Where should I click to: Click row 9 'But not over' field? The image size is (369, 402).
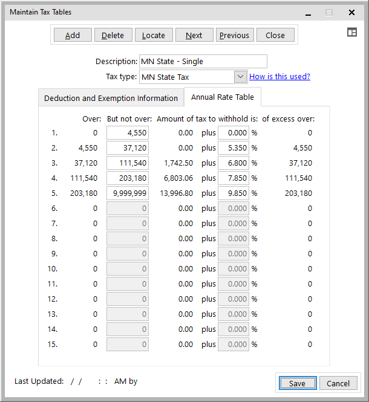(128, 254)
